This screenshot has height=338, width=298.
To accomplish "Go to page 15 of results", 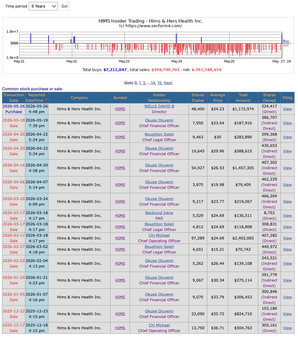I will [159, 83].
